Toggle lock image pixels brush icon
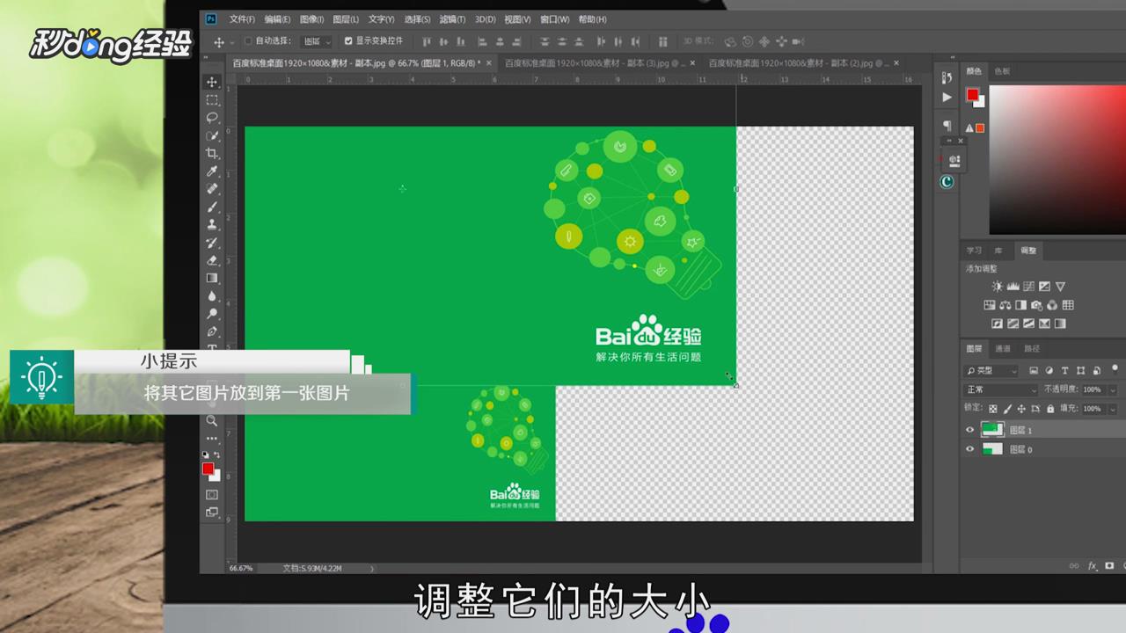Screen dimensions: 1126x633 click(x=1008, y=409)
